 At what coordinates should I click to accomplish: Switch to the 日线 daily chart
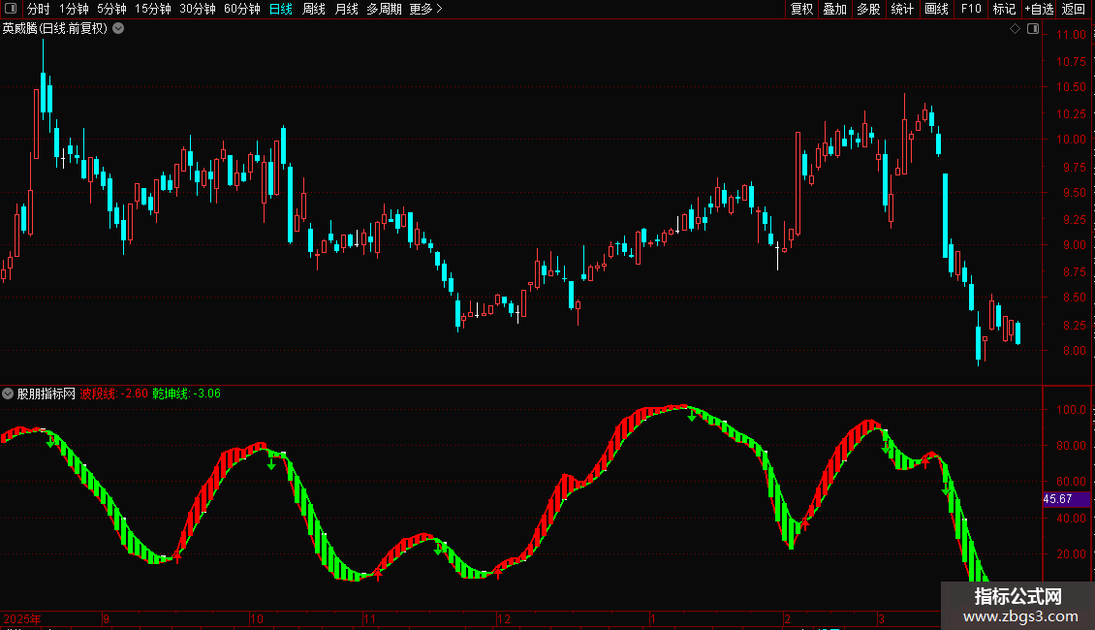281,9
